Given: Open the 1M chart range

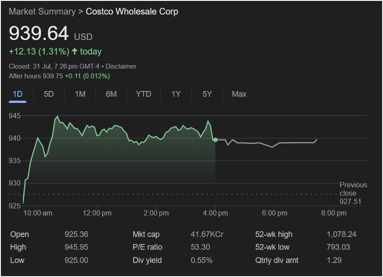Looking at the screenshot, I should point(80,94).
